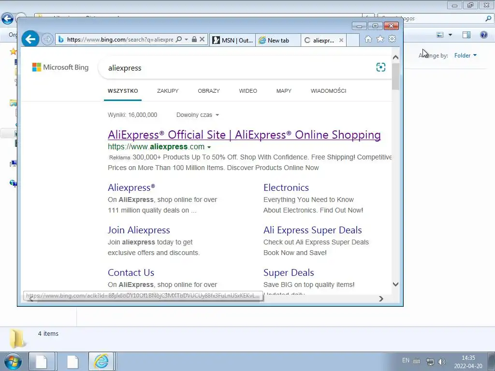Click the Explorer search magnifier icon
The height and width of the screenshot is (371, 495).
pyautogui.click(x=488, y=19)
